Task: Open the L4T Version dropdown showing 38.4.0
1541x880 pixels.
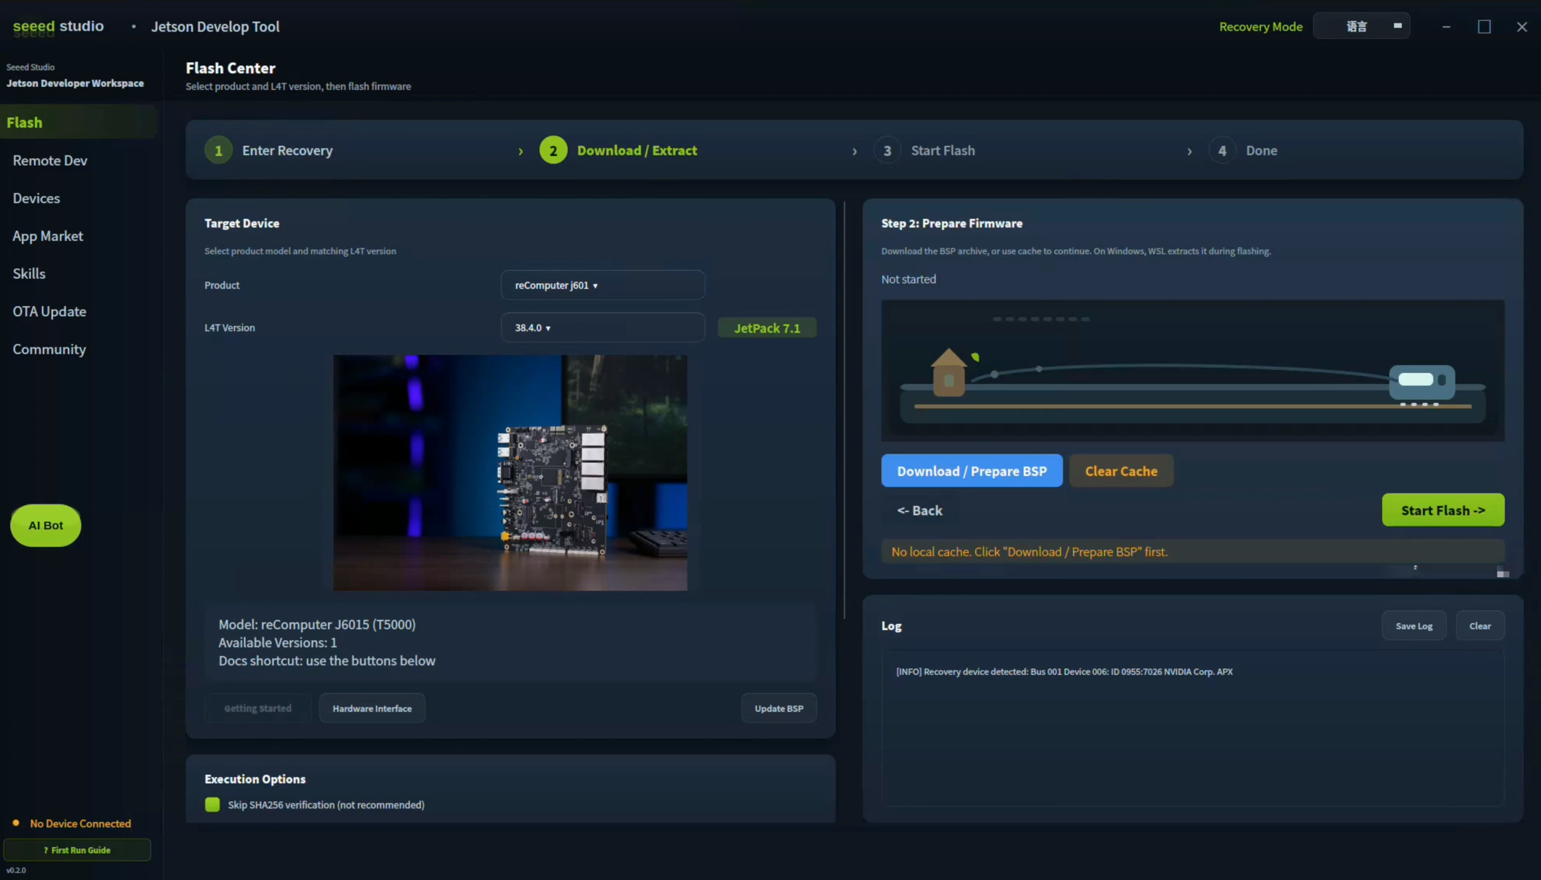Action: (602, 327)
